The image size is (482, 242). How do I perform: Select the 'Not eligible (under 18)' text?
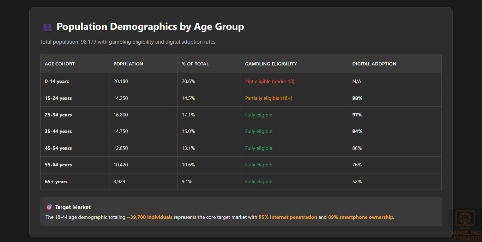pos(270,82)
